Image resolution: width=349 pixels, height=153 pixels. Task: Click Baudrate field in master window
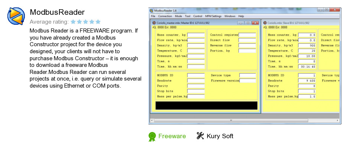(x=196, y=81)
